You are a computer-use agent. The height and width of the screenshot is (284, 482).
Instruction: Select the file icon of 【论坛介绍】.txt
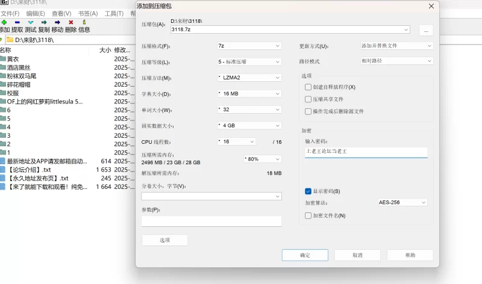[x=3, y=170]
